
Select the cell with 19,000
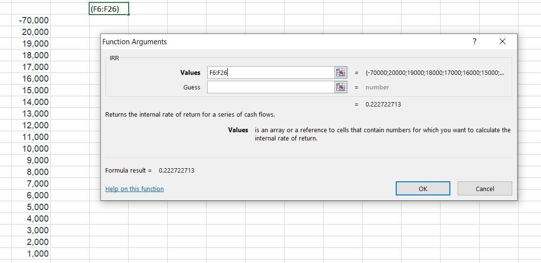click(x=31, y=44)
